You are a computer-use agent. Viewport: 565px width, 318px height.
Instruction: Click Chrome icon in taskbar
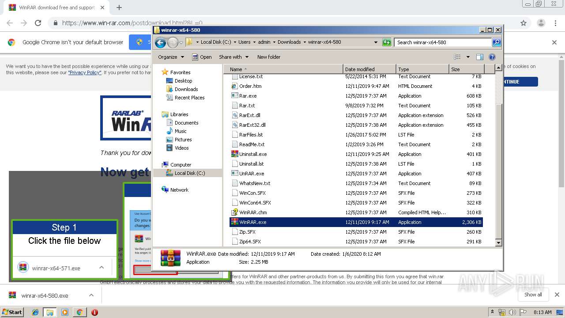(79, 312)
